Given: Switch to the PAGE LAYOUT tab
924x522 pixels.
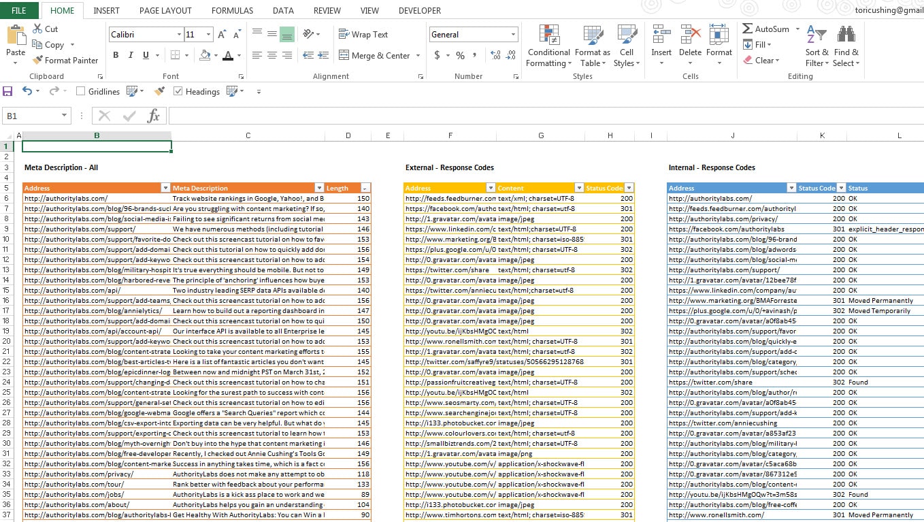Looking at the screenshot, I should pyautogui.click(x=165, y=10).
